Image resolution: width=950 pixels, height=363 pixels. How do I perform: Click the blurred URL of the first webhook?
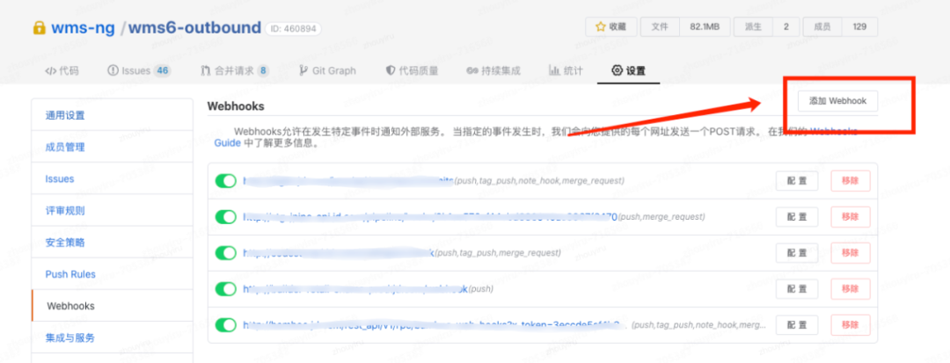tap(348, 181)
